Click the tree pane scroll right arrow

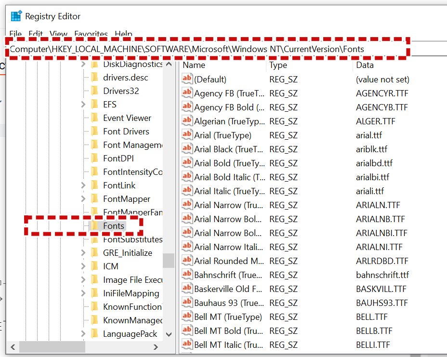tap(156, 347)
